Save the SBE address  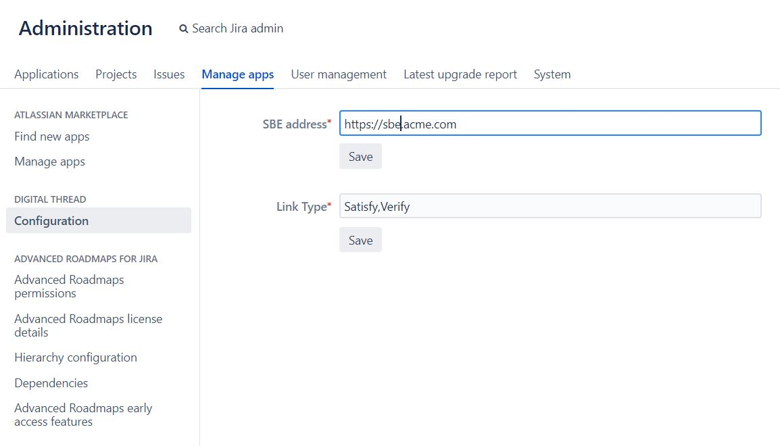[361, 157]
